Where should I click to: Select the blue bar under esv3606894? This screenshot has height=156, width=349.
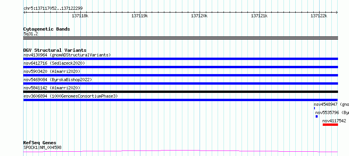coord(180,100)
